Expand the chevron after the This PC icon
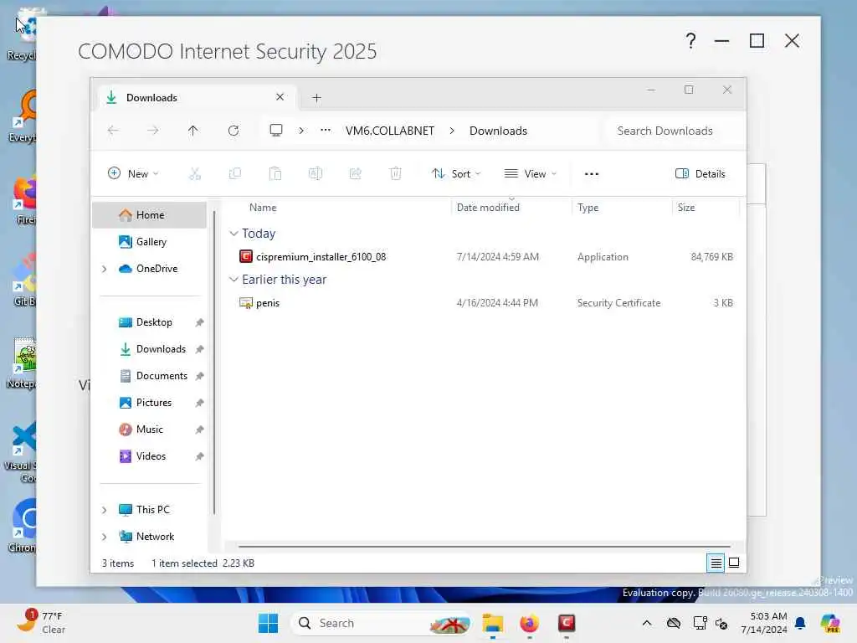The width and height of the screenshot is (857, 643). click(x=301, y=131)
